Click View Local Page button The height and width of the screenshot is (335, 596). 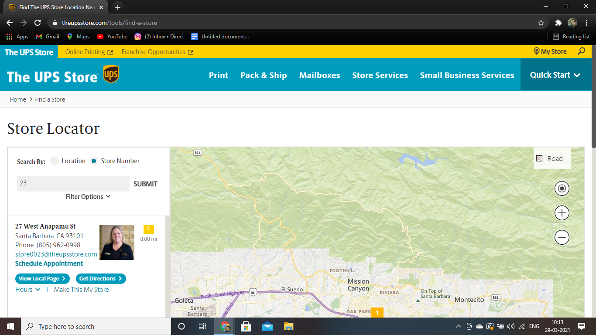click(42, 279)
